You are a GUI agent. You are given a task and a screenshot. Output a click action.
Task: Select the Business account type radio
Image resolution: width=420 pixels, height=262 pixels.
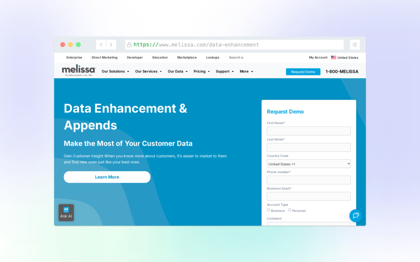[x=268, y=210]
